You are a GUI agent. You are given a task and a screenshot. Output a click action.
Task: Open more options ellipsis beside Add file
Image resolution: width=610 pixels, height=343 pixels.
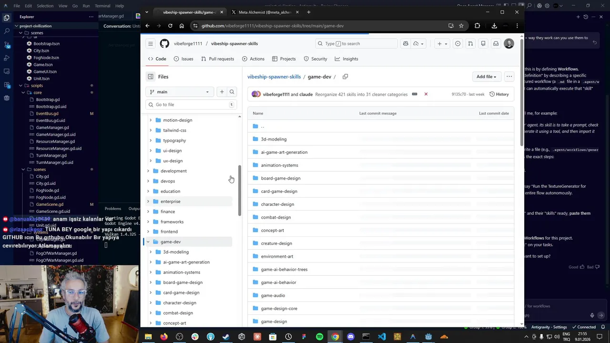point(509,77)
